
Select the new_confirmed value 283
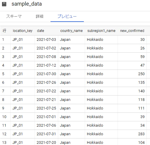[x=141, y=134]
